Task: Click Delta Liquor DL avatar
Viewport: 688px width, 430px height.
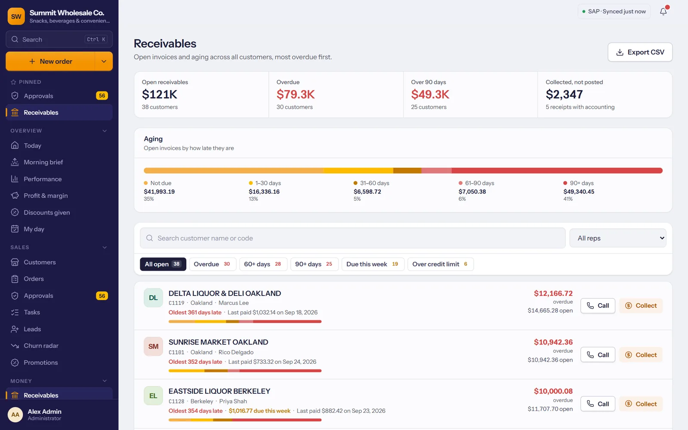Action: pyautogui.click(x=153, y=298)
